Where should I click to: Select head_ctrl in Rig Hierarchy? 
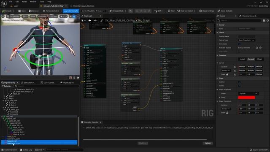pos(18,130)
